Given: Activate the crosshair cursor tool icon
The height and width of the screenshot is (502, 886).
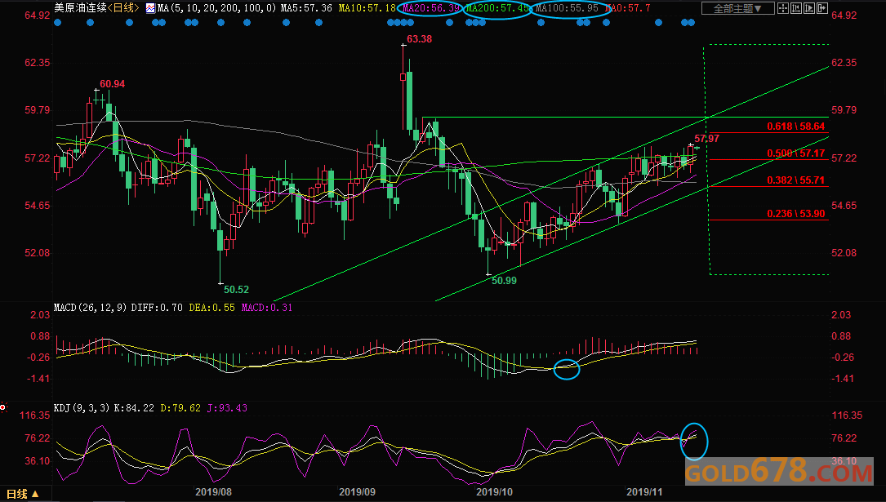Looking at the screenshot, I should [782, 8].
